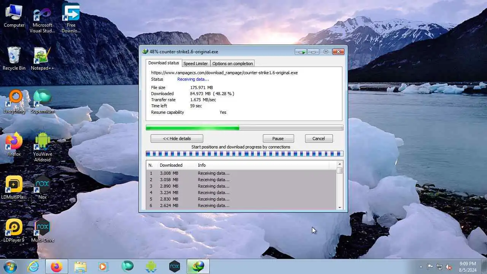
Task: Launch YouWave Android desktop shortcut
Action: pos(42,147)
